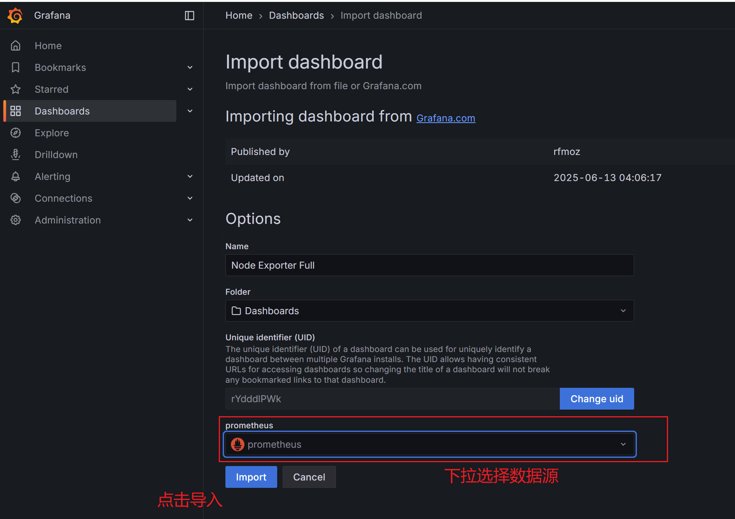Open Starred in the sidebar menu
This screenshot has width=735, height=519.
(x=51, y=89)
